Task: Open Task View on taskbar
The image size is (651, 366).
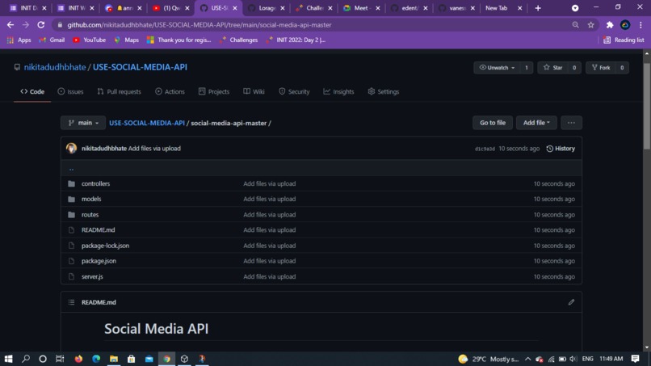Action: 60,359
